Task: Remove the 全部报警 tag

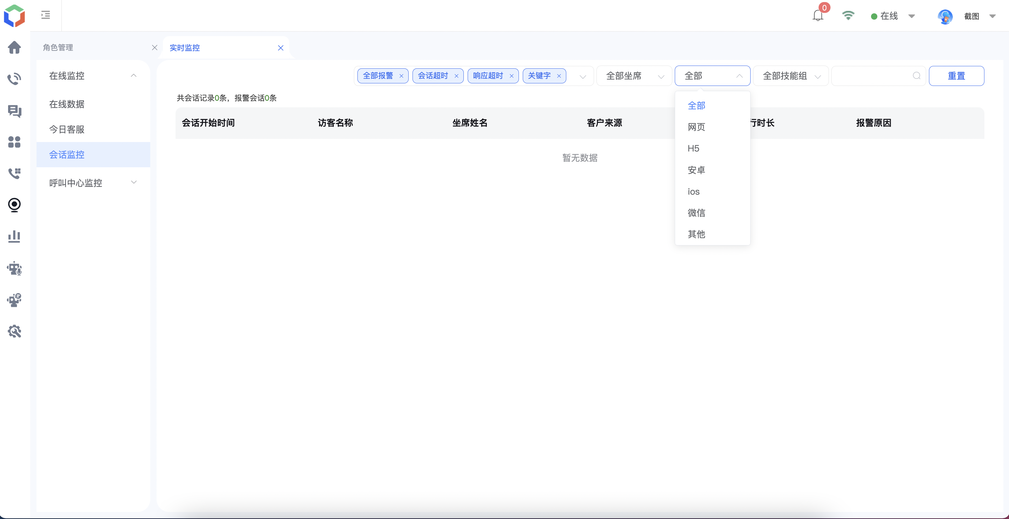Action: pyautogui.click(x=401, y=76)
